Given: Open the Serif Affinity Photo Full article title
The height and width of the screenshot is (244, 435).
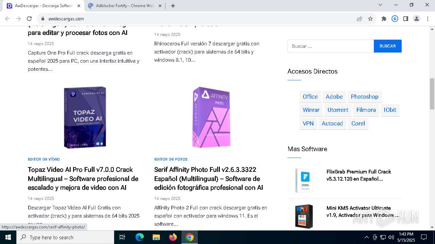Looking at the screenshot, I should click(209, 179).
